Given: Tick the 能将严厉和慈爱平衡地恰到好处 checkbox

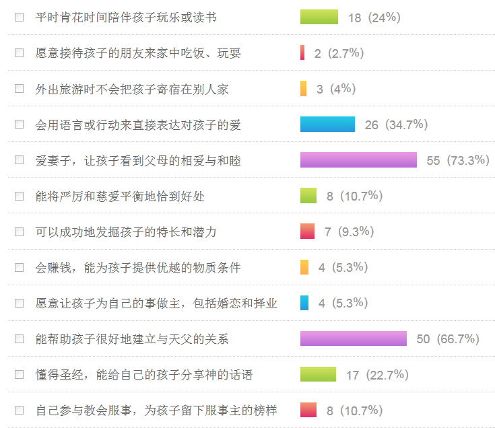Looking at the screenshot, I should coord(19,196).
